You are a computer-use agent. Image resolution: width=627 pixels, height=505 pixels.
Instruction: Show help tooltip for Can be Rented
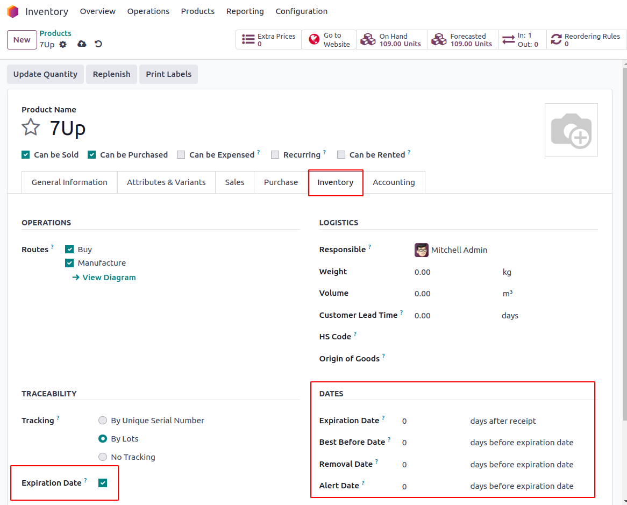pos(409,152)
